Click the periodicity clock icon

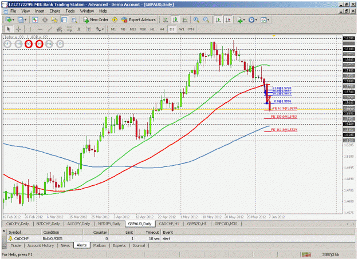pos(251,20)
